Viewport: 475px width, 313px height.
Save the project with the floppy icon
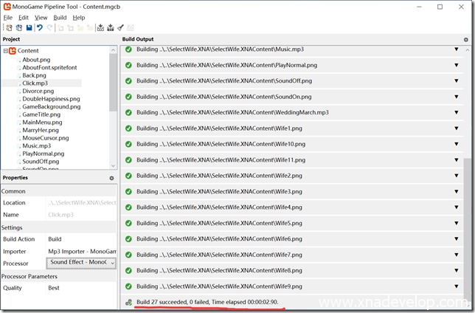pyautogui.click(x=28, y=27)
